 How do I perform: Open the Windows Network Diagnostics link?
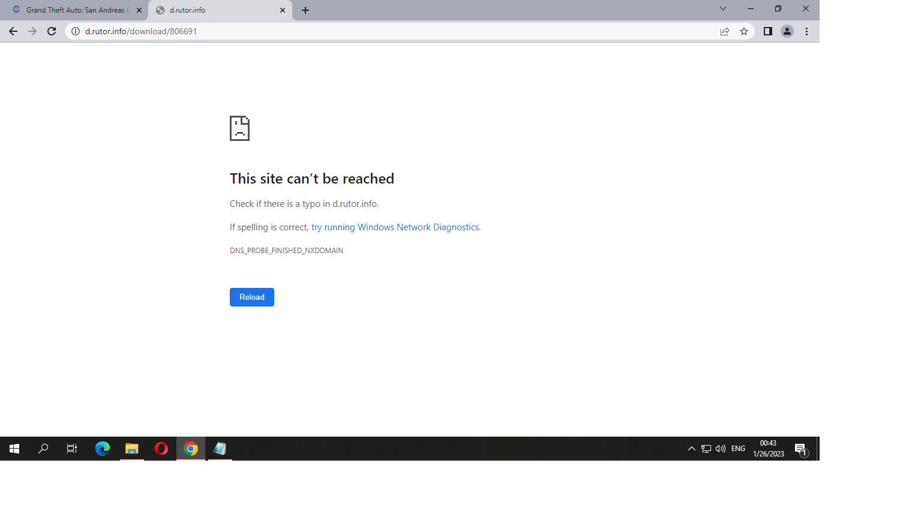pyautogui.click(x=395, y=227)
